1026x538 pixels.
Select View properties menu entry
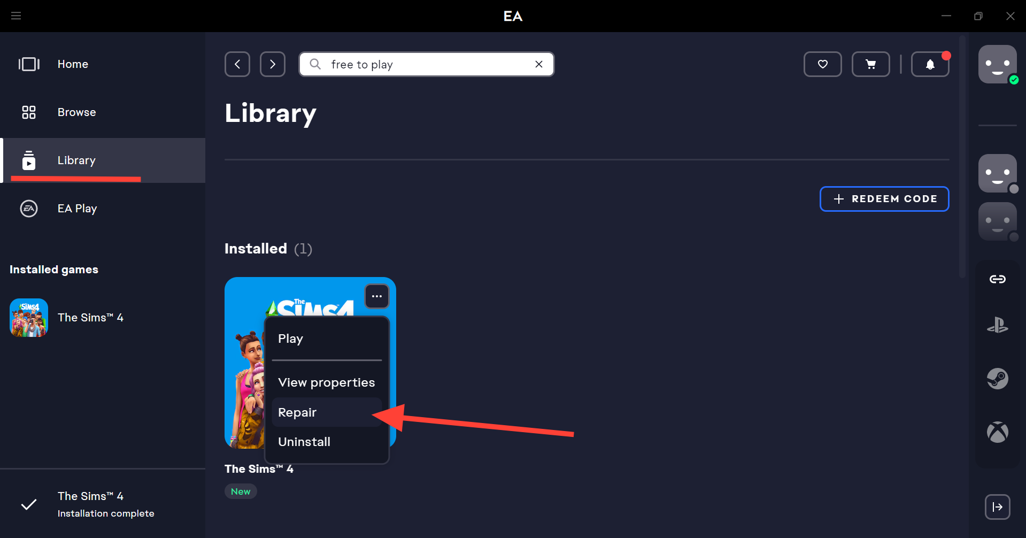point(326,382)
